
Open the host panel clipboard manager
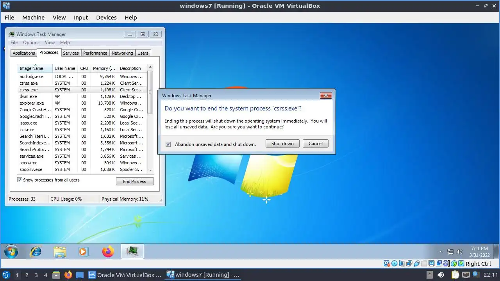455,275
